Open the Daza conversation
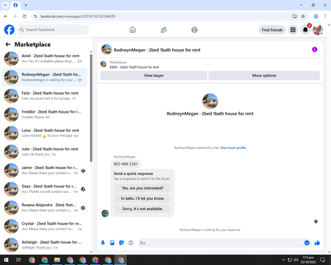 (45, 189)
